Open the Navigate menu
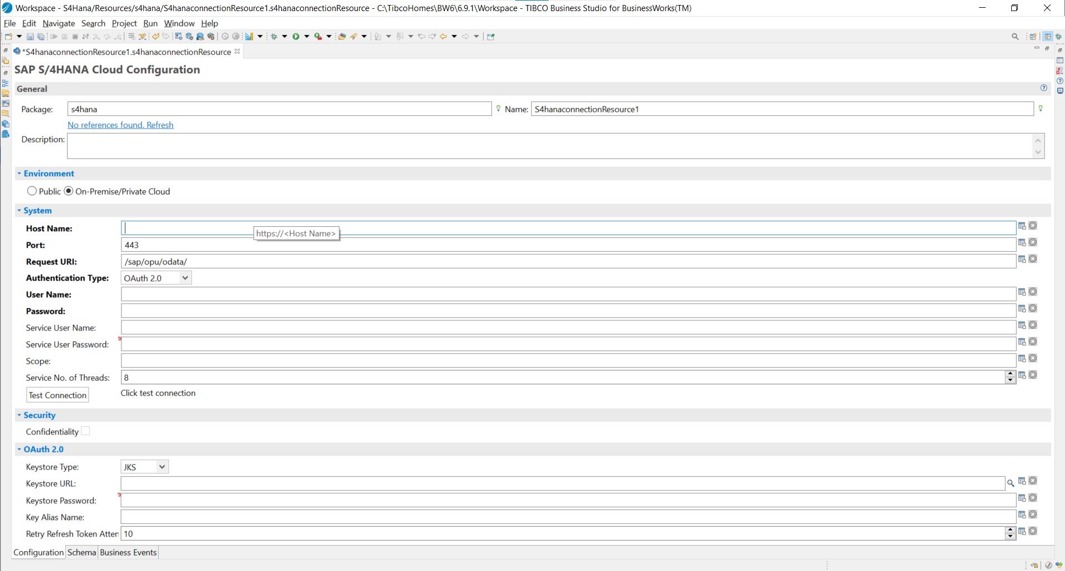Screen dimensions: 1065x571 (58, 23)
